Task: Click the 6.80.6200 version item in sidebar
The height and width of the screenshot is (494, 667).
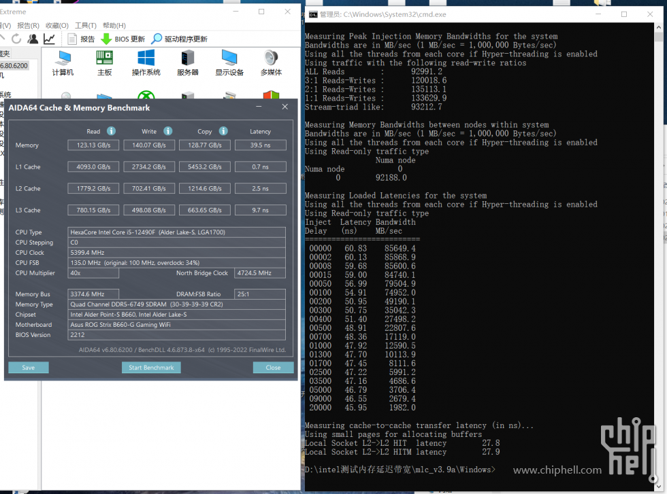Action: point(14,65)
